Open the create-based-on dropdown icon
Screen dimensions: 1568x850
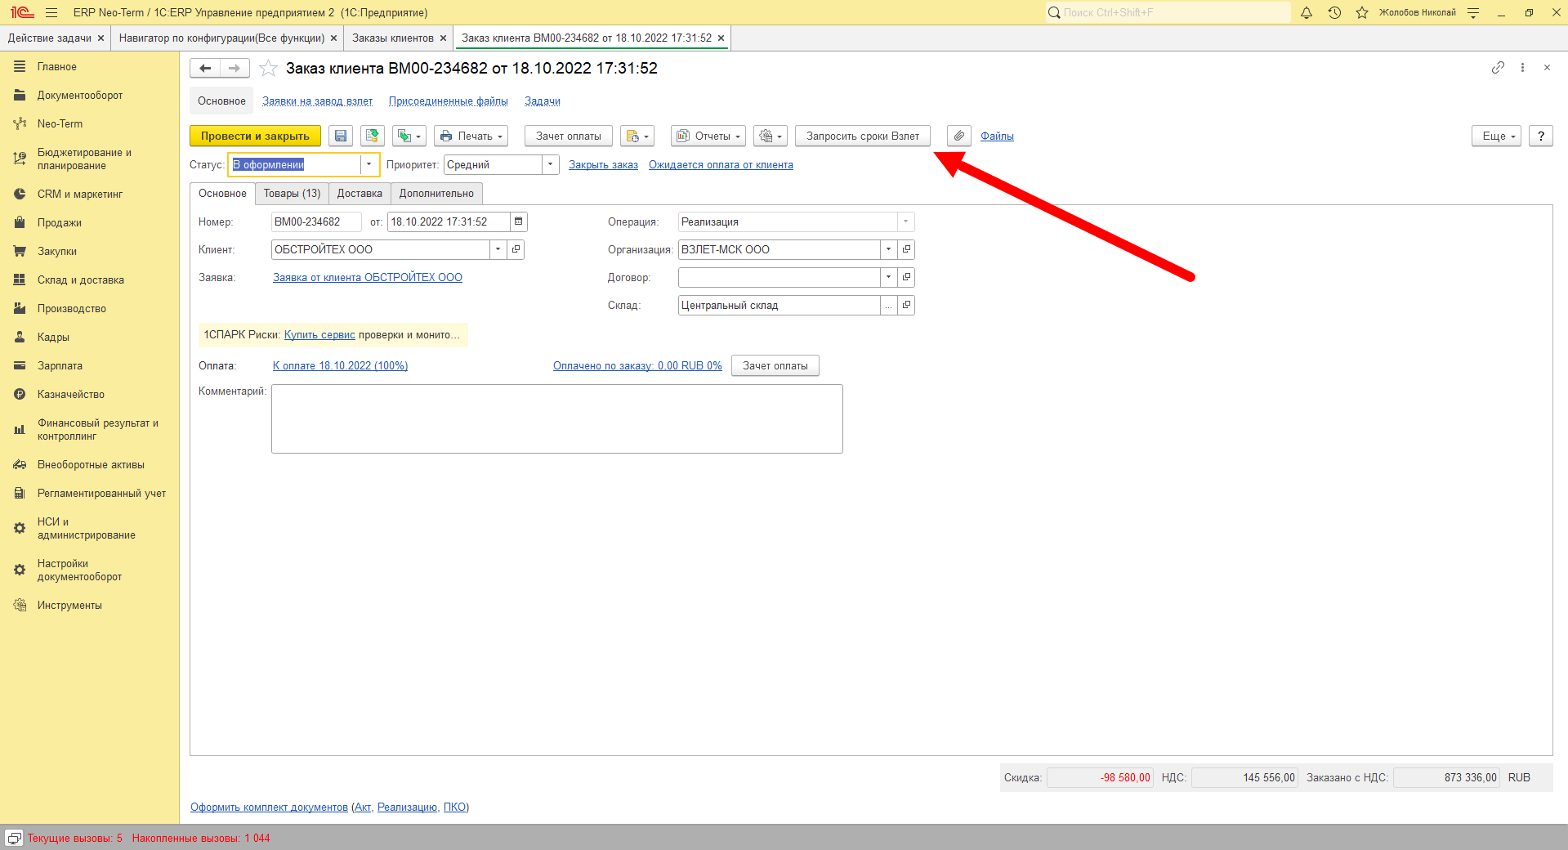click(x=409, y=136)
